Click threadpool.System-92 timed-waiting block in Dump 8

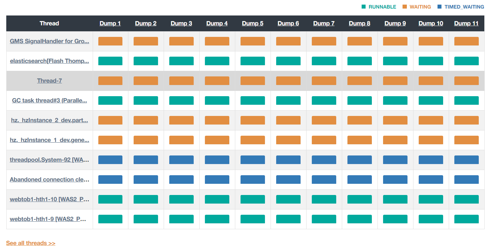(359, 160)
